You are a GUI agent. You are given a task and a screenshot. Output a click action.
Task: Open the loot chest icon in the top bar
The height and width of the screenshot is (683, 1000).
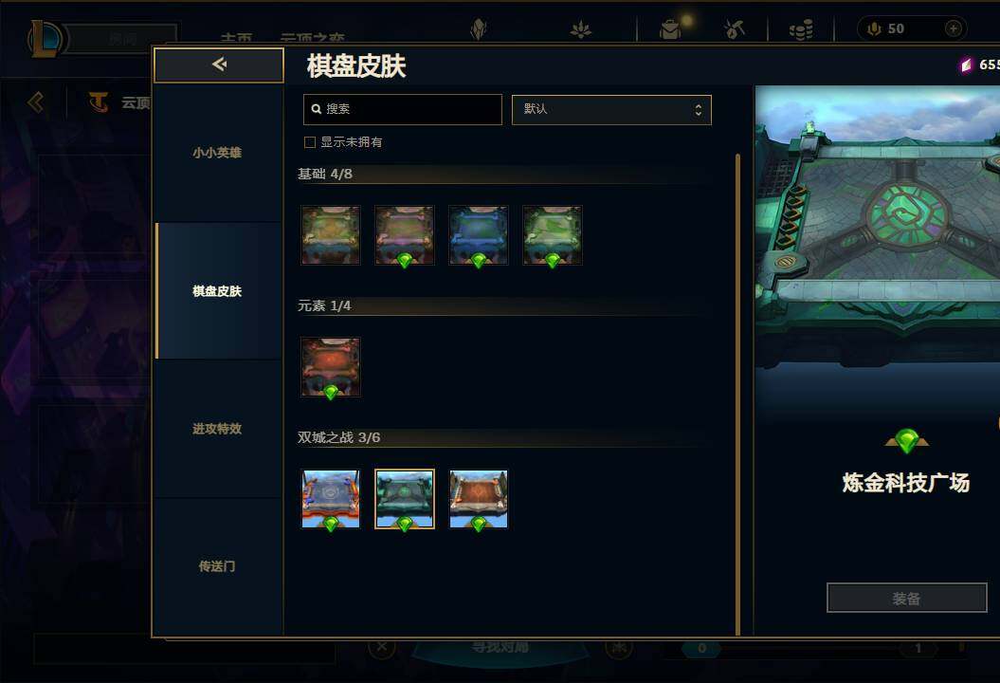(x=669, y=28)
